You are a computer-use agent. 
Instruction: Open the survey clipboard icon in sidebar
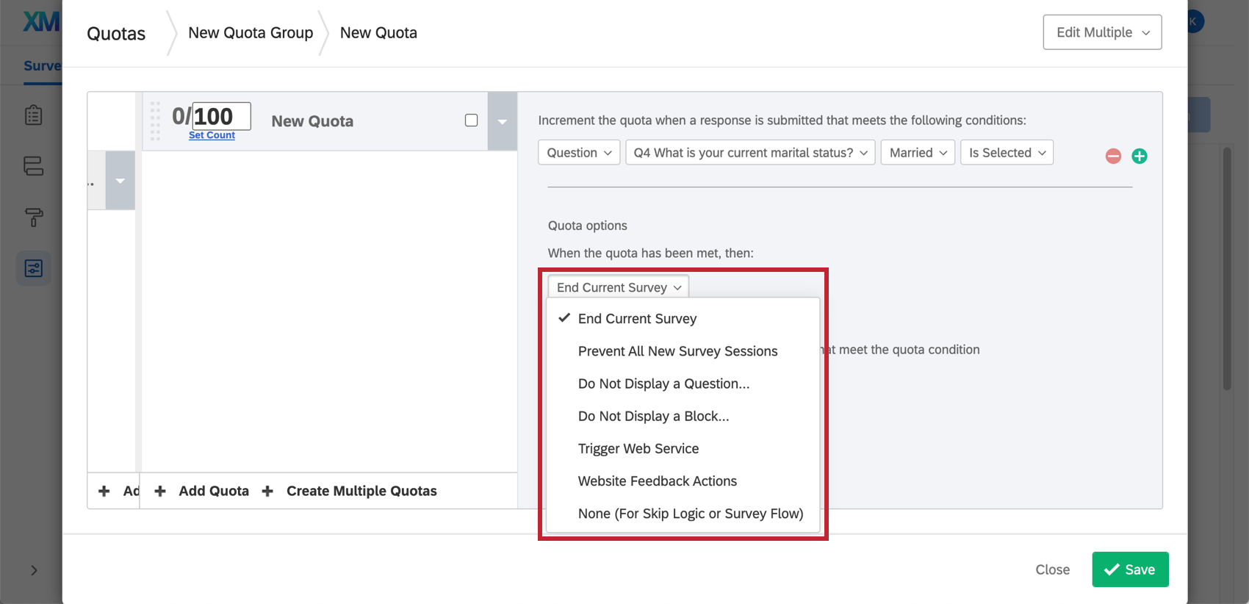click(x=34, y=115)
